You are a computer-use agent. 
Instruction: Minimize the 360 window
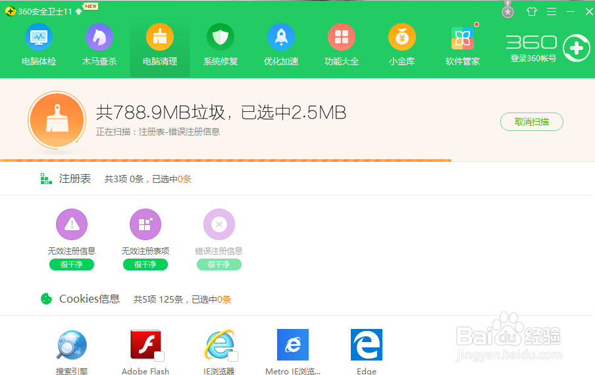[571, 12]
